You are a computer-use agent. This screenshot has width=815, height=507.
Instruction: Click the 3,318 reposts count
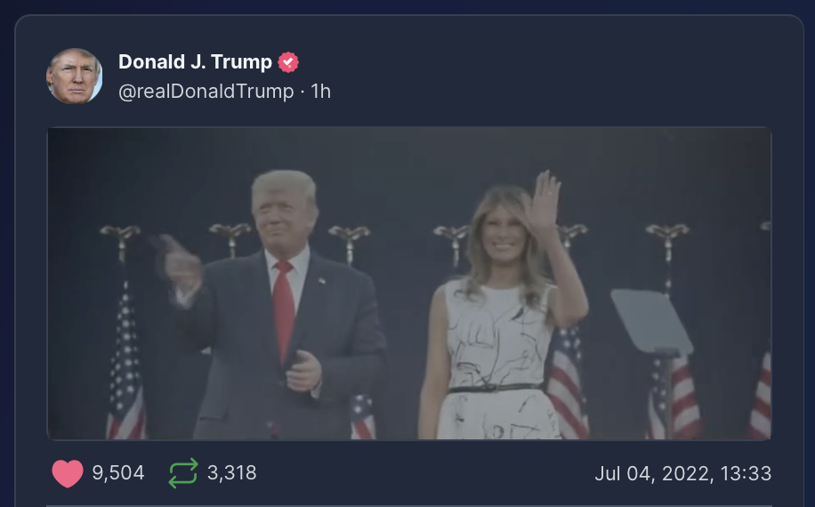coord(232,472)
